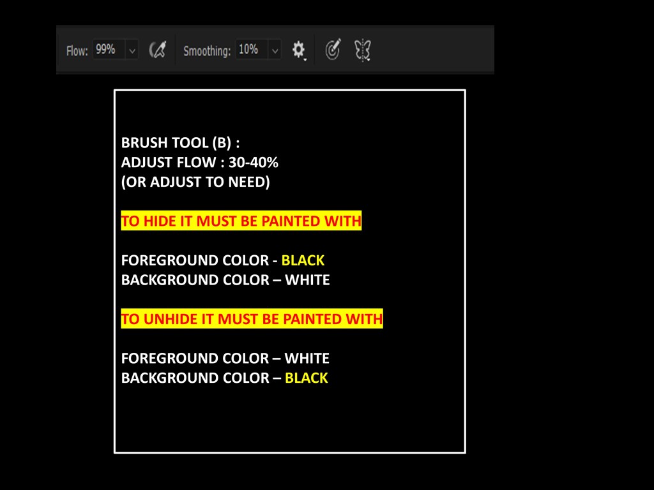654x490 pixels.
Task: Click "WHITE" in "BACKGROUND COLOR – WHITE" line
Action: pos(307,280)
